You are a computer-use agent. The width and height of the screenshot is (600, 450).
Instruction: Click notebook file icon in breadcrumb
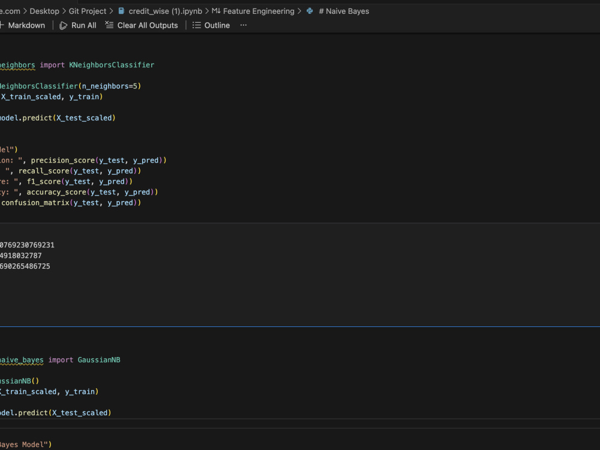(121, 11)
